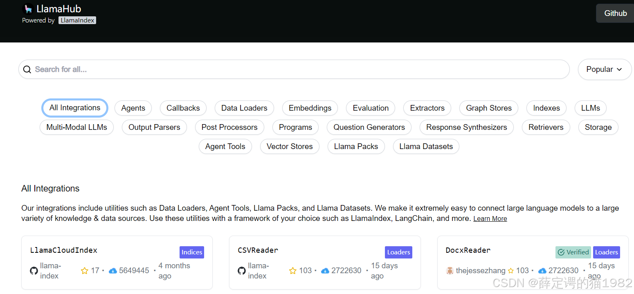Open the Popular sort dropdown
The height and width of the screenshot is (294, 634).
[x=605, y=69]
